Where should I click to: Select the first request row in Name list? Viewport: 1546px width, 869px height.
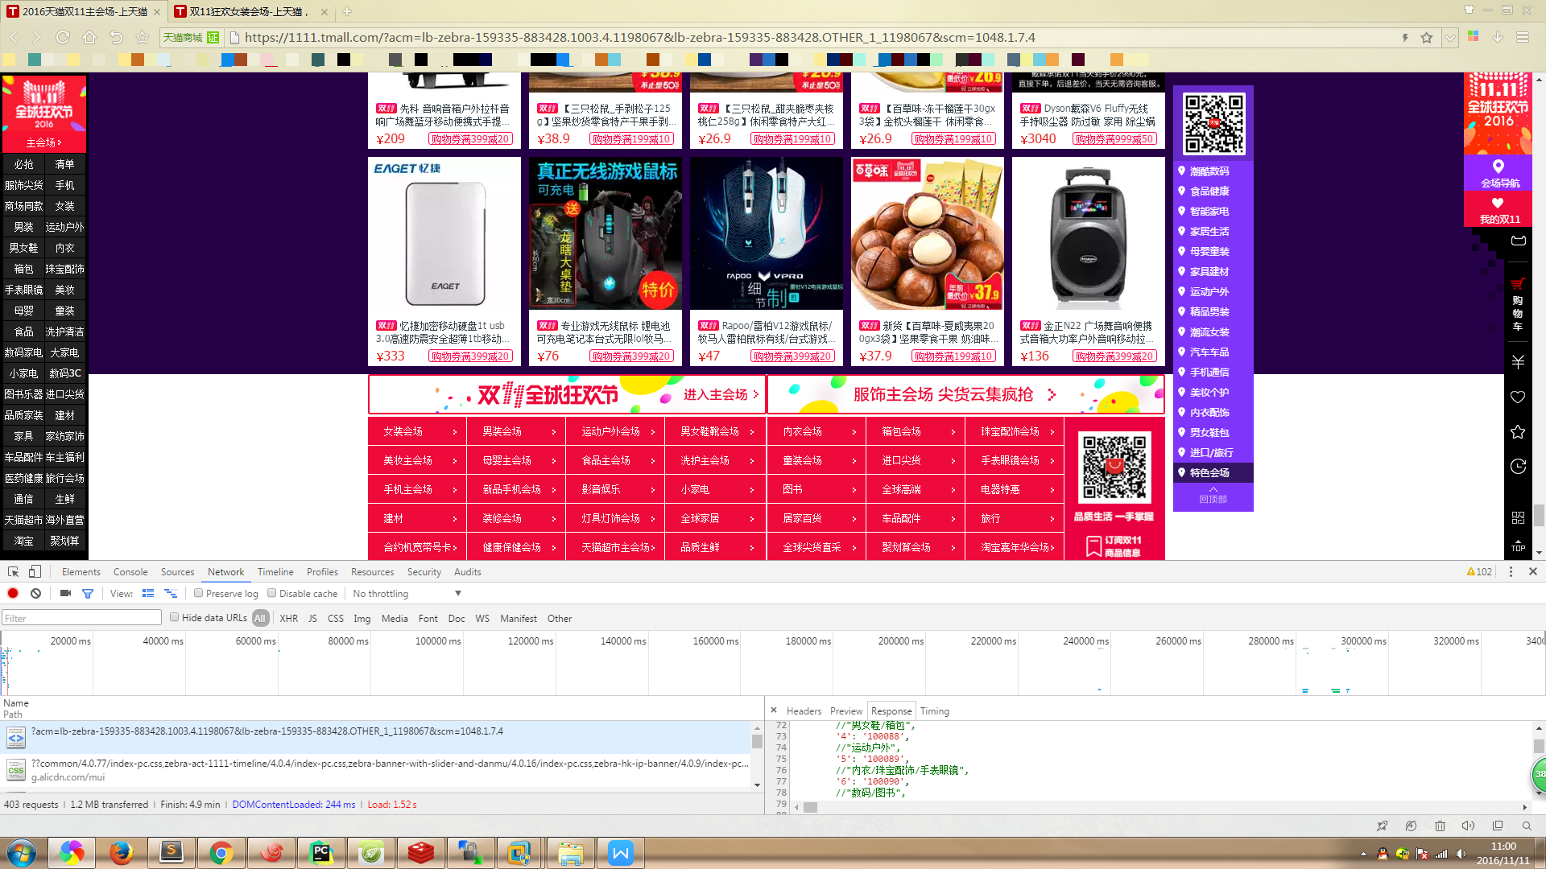tap(377, 736)
